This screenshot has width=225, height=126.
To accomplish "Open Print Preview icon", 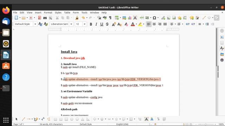I will coord(50,18).
